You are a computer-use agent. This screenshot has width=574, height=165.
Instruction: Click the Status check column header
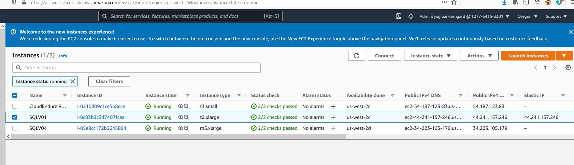[265, 95]
